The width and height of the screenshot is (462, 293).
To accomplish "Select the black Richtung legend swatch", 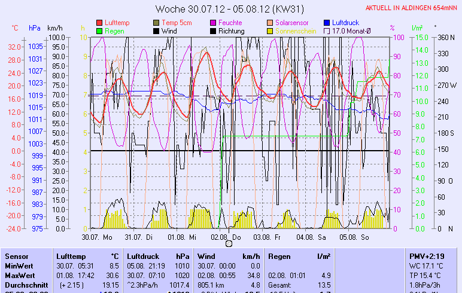I will coord(213,30).
